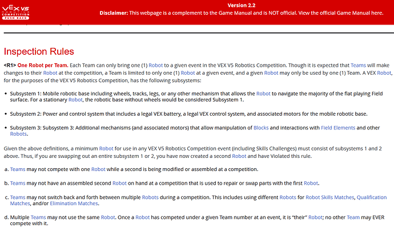Open the Field Elements link

coord(338,128)
